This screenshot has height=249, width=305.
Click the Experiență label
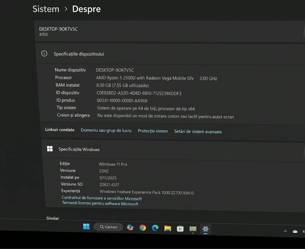[x=70, y=191]
